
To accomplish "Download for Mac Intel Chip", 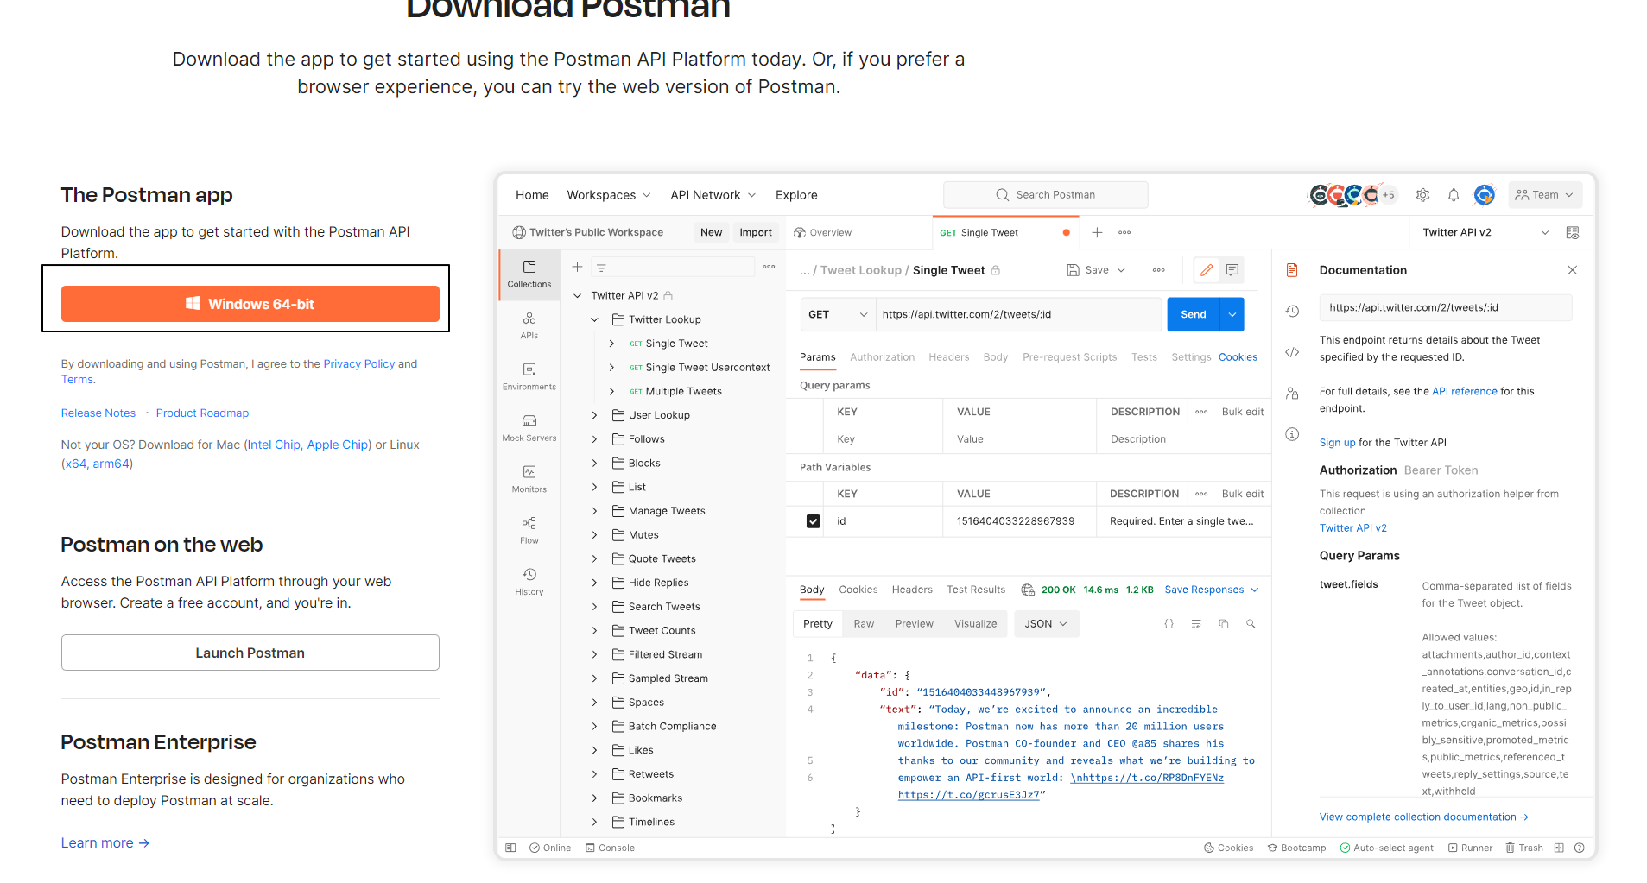I will coord(274,445).
